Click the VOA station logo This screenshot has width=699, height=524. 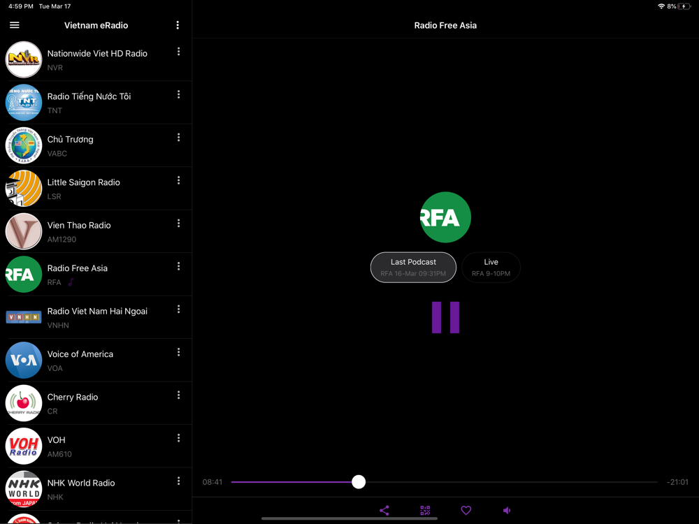point(24,360)
